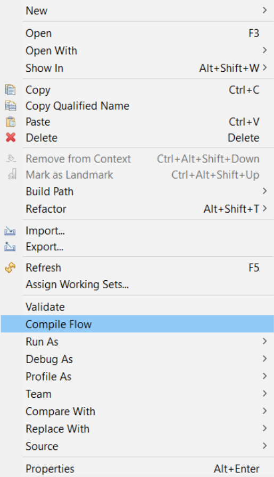
Task: Choose Show In entry
Action: point(137,68)
